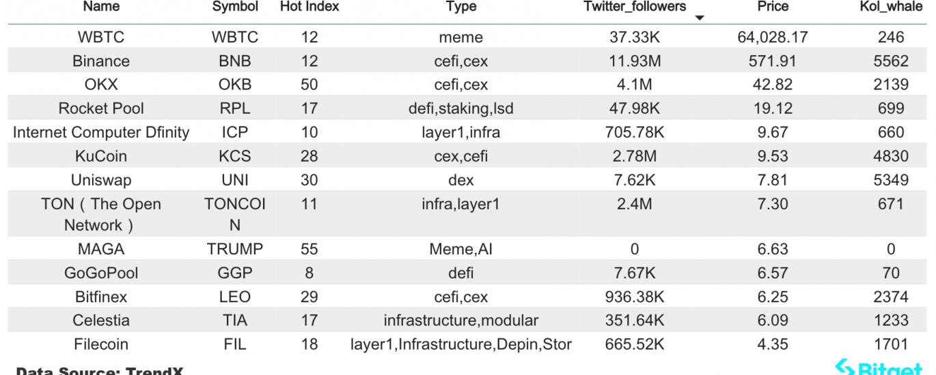Click the Rocket Pool entry
936x375 pixels.
(x=101, y=108)
